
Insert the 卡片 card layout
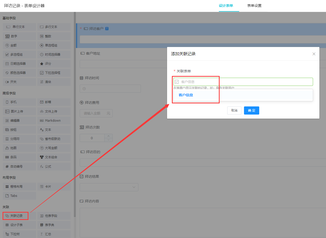coord(54,186)
